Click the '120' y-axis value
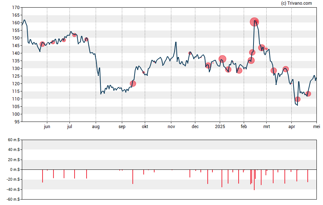Viewport: 323px width, 205px height. point(16,83)
